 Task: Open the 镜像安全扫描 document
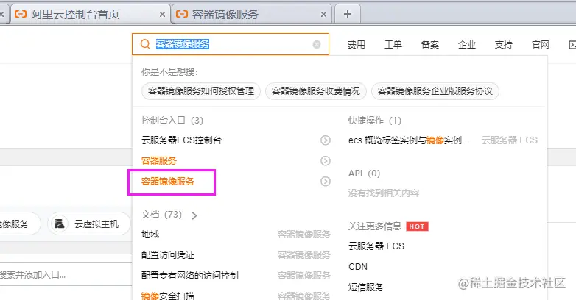point(168,296)
